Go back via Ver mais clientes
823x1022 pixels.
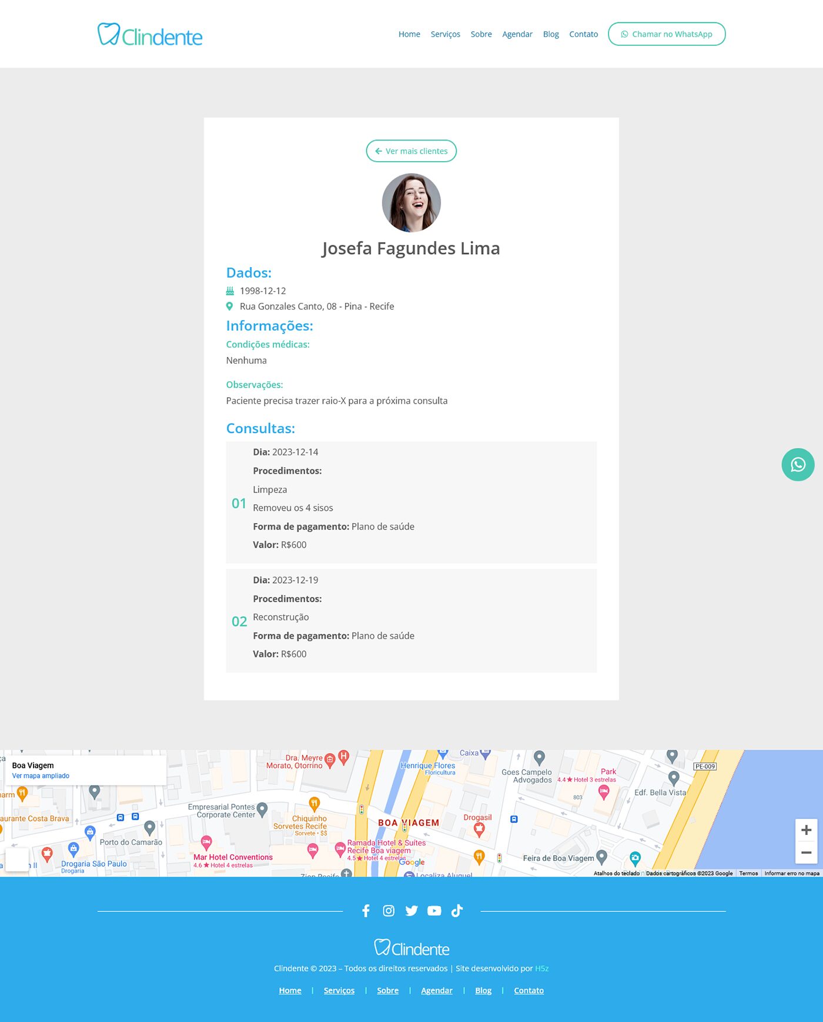pyautogui.click(x=411, y=151)
